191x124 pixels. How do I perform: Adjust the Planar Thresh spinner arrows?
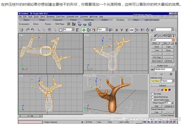tap(172, 103)
